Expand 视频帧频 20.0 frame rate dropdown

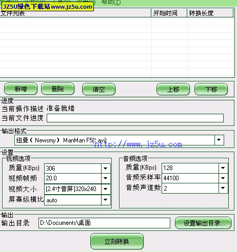click(x=106, y=178)
